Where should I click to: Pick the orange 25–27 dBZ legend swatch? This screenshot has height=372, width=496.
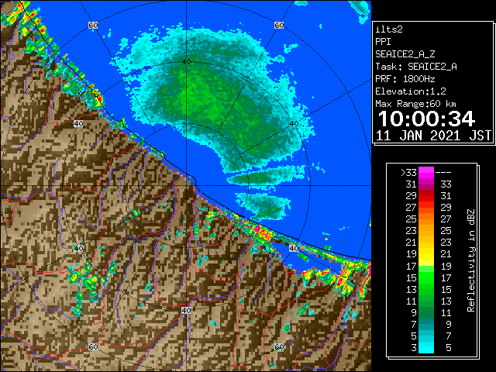(426, 219)
